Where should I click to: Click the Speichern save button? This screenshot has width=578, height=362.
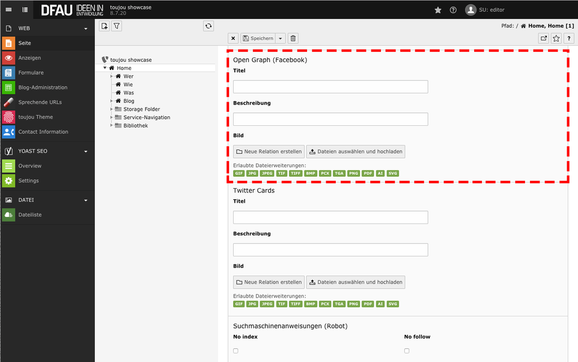point(258,38)
